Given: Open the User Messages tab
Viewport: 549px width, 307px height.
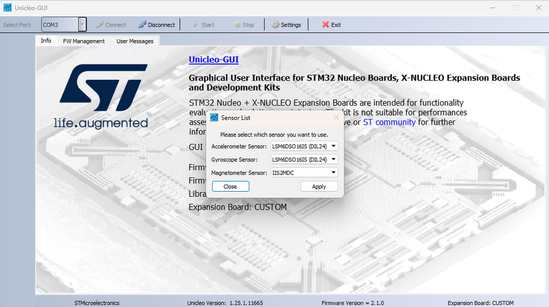Looking at the screenshot, I should [x=135, y=41].
